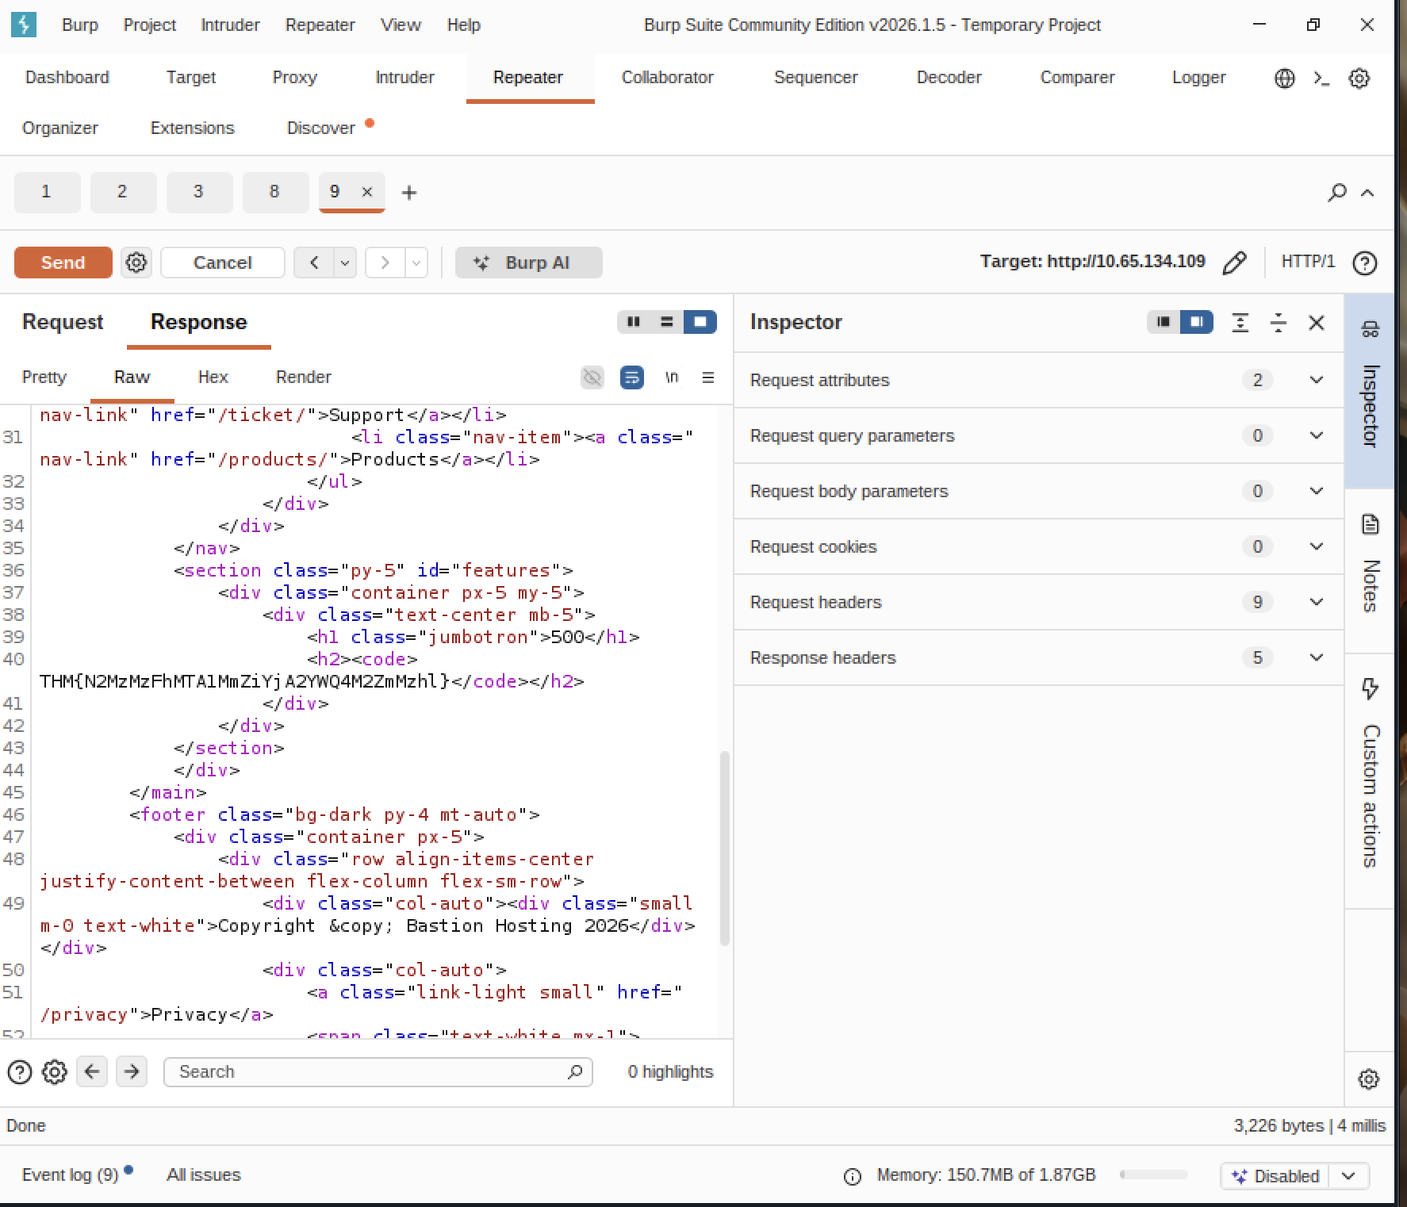Open the help icon next to HTTP/1
The height and width of the screenshot is (1207, 1407).
1365,262
